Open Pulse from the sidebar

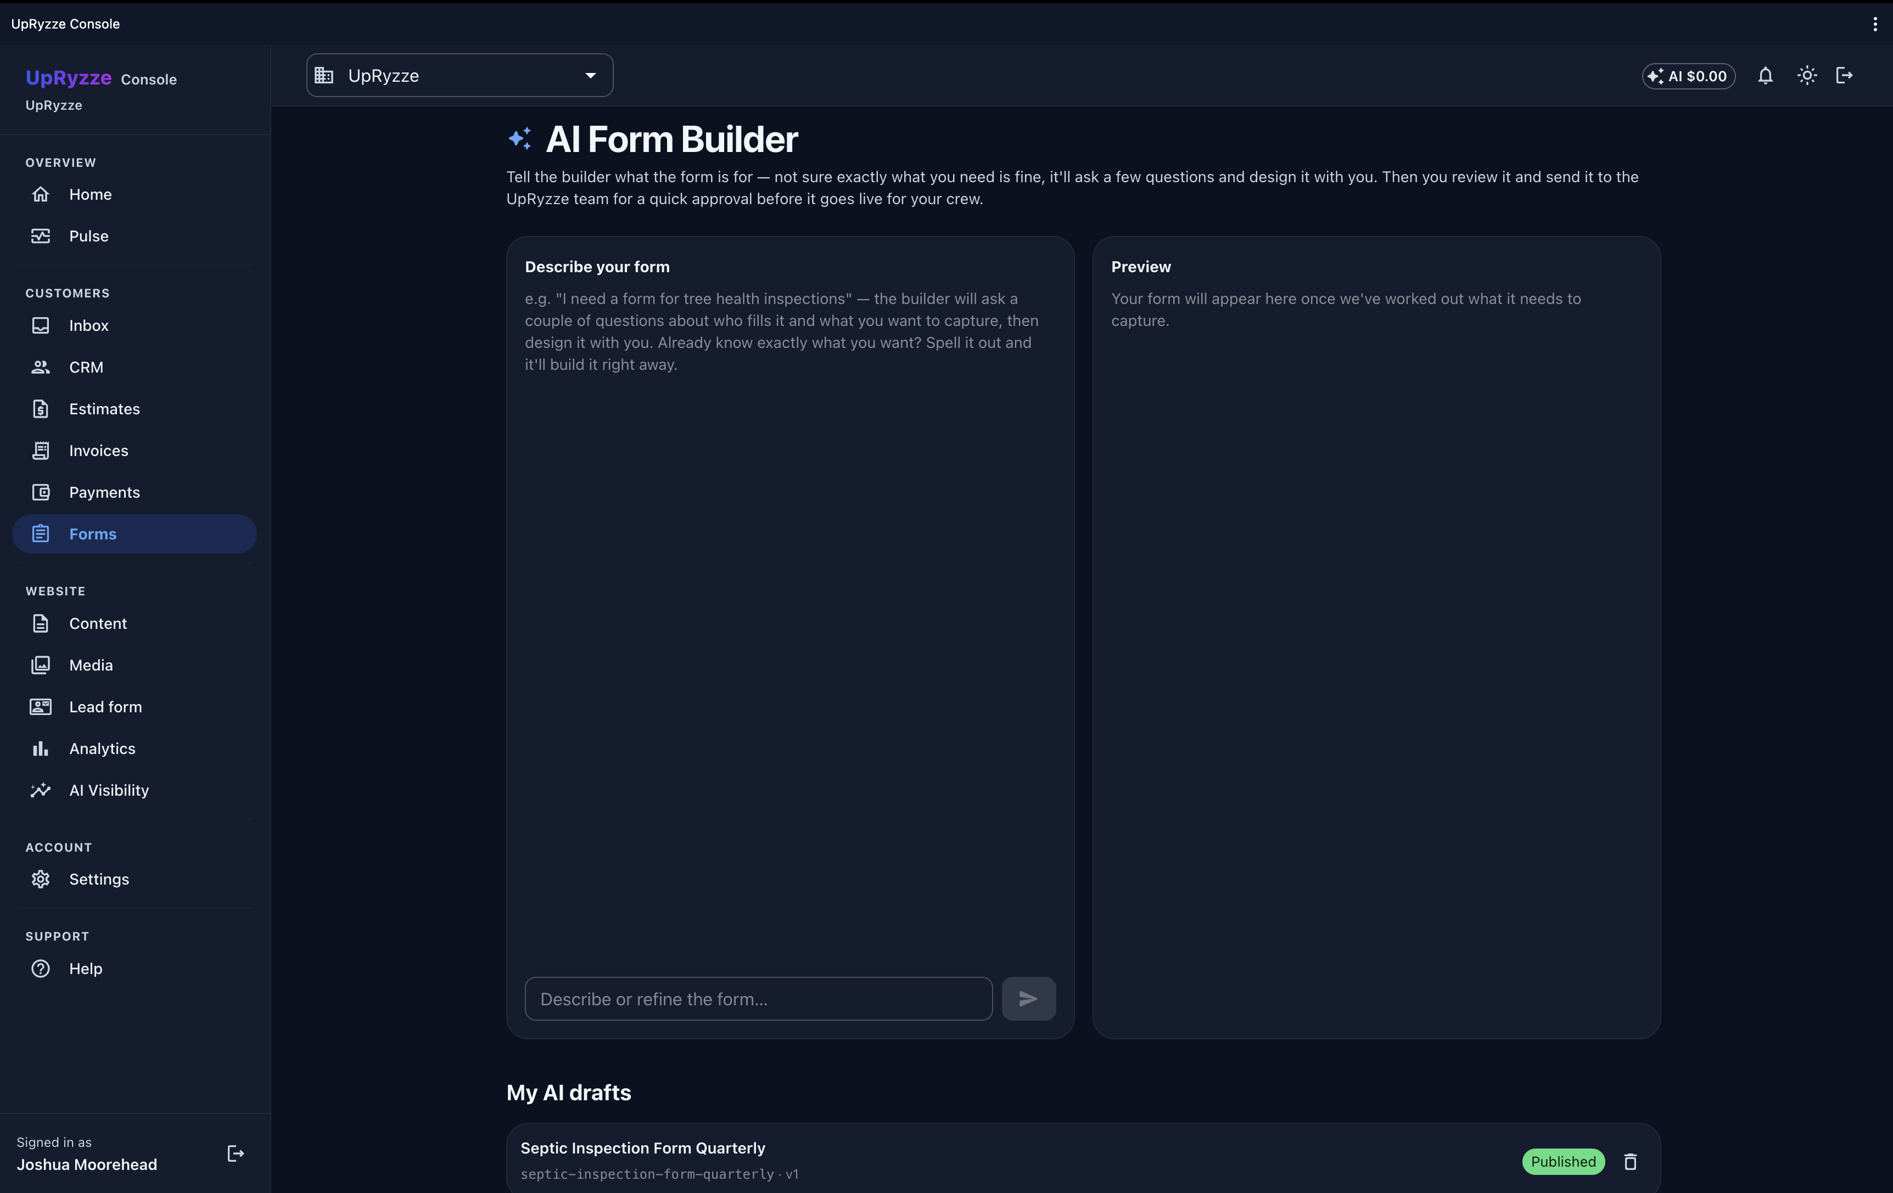pos(135,236)
